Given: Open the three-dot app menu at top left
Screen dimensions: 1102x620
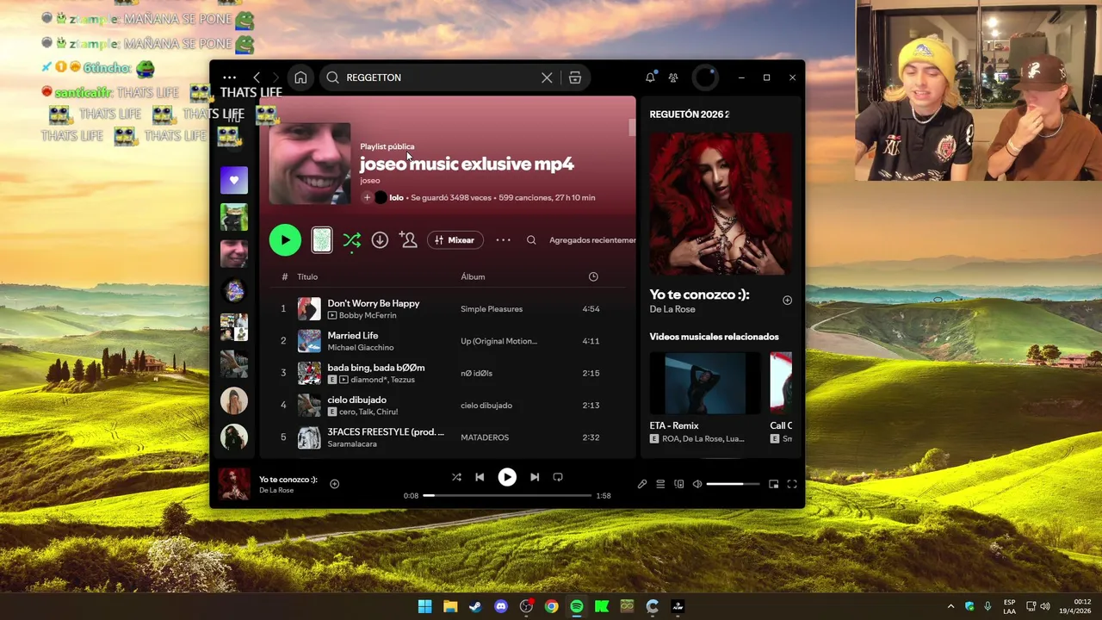Looking at the screenshot, I should coord(229,77).
